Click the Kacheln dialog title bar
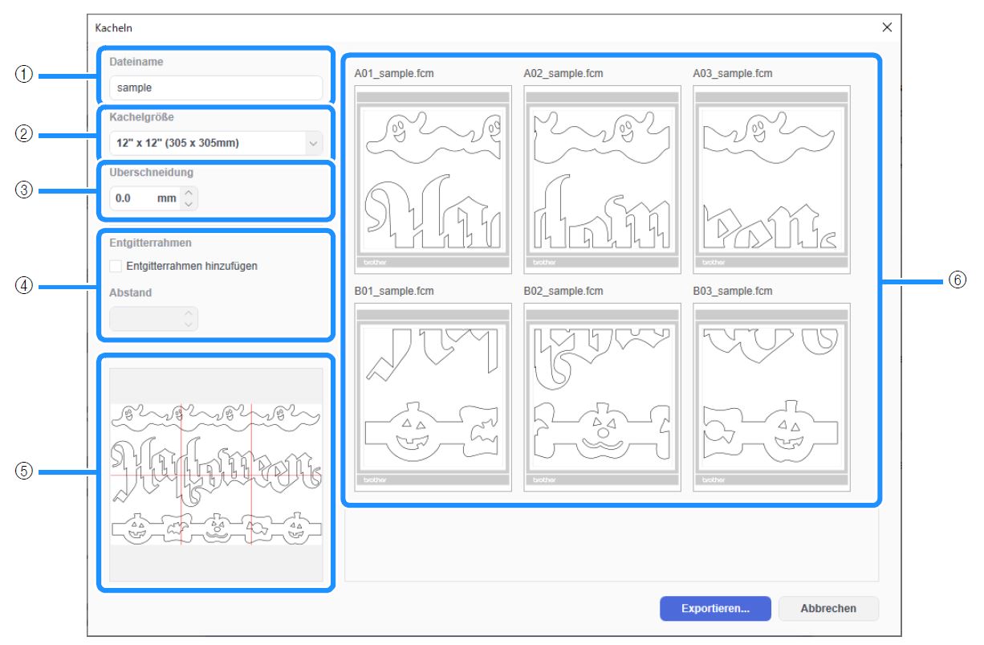This screenshot has width=984, height=645. click(482, 27)
